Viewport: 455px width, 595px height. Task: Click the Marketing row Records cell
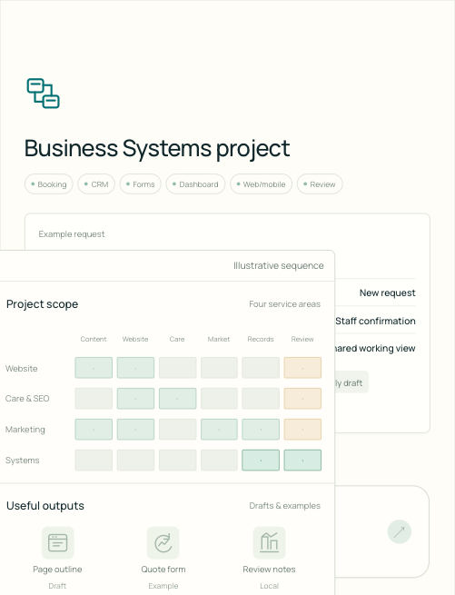tap(261, 430)
